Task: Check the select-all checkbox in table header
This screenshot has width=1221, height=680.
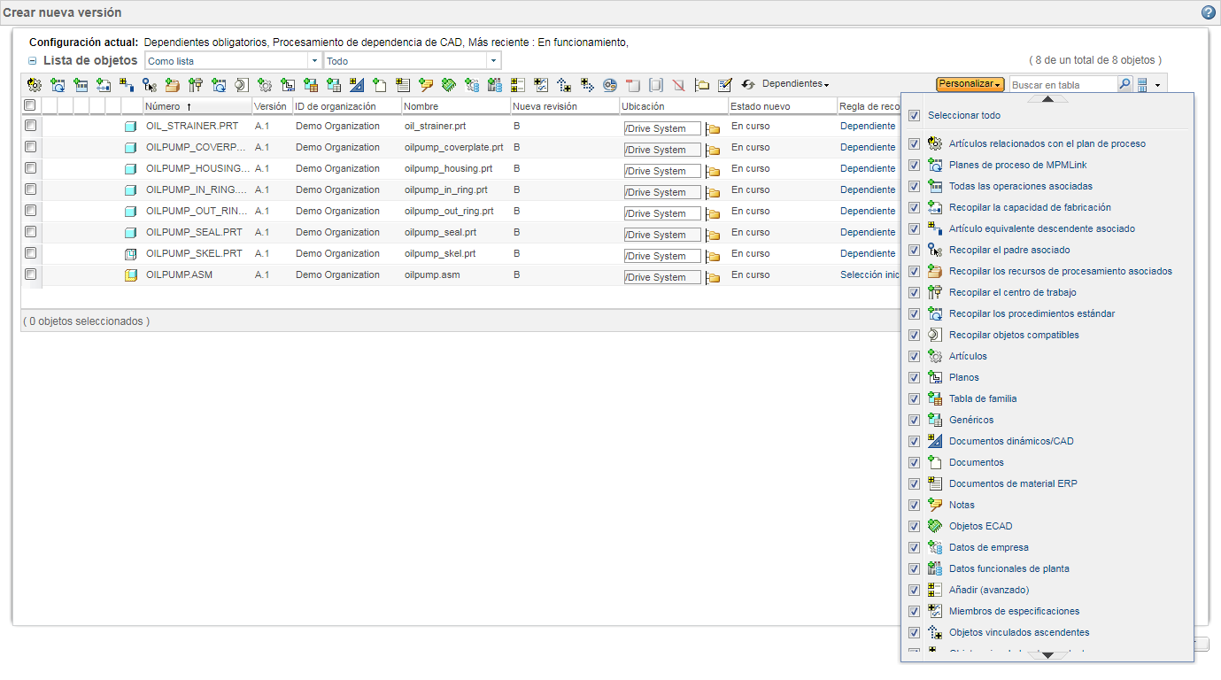Action: [x=30, y=105]
